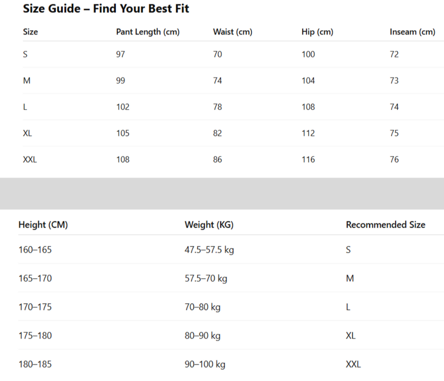Screen dimensions: 444x381
Task: Click the Size Guide heading text
Action: click(106, 9)
